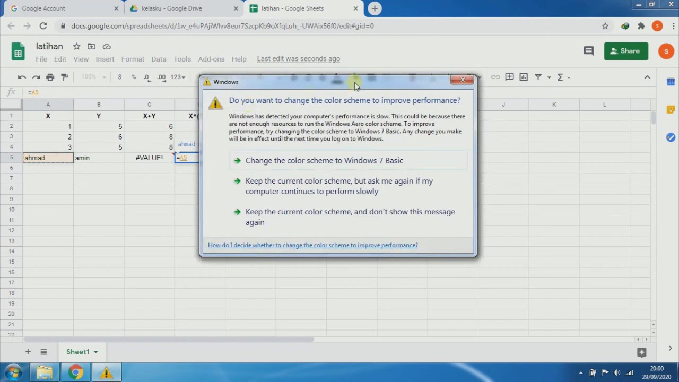This screenshot has width=679, height=382.
Task: Open the Format menu
Action: pyautogui.click(x=133, y=59)
